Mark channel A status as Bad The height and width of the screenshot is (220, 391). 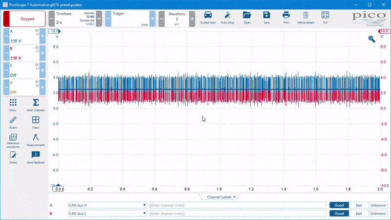click(x=359, y=205)
